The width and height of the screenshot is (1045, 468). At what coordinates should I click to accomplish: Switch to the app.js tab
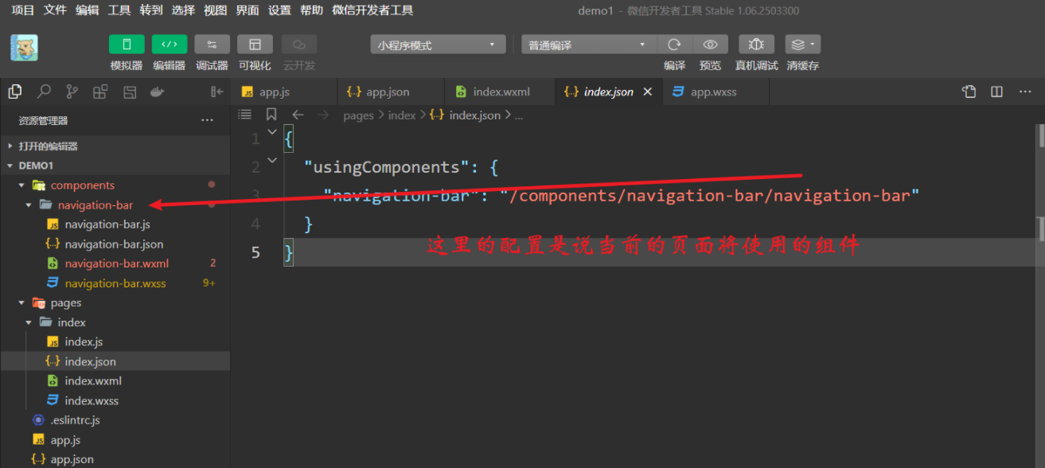284,92
